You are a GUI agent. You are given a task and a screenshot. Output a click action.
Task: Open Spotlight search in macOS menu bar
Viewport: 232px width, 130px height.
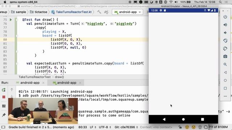pyautogui.click(x=220, y=2)
